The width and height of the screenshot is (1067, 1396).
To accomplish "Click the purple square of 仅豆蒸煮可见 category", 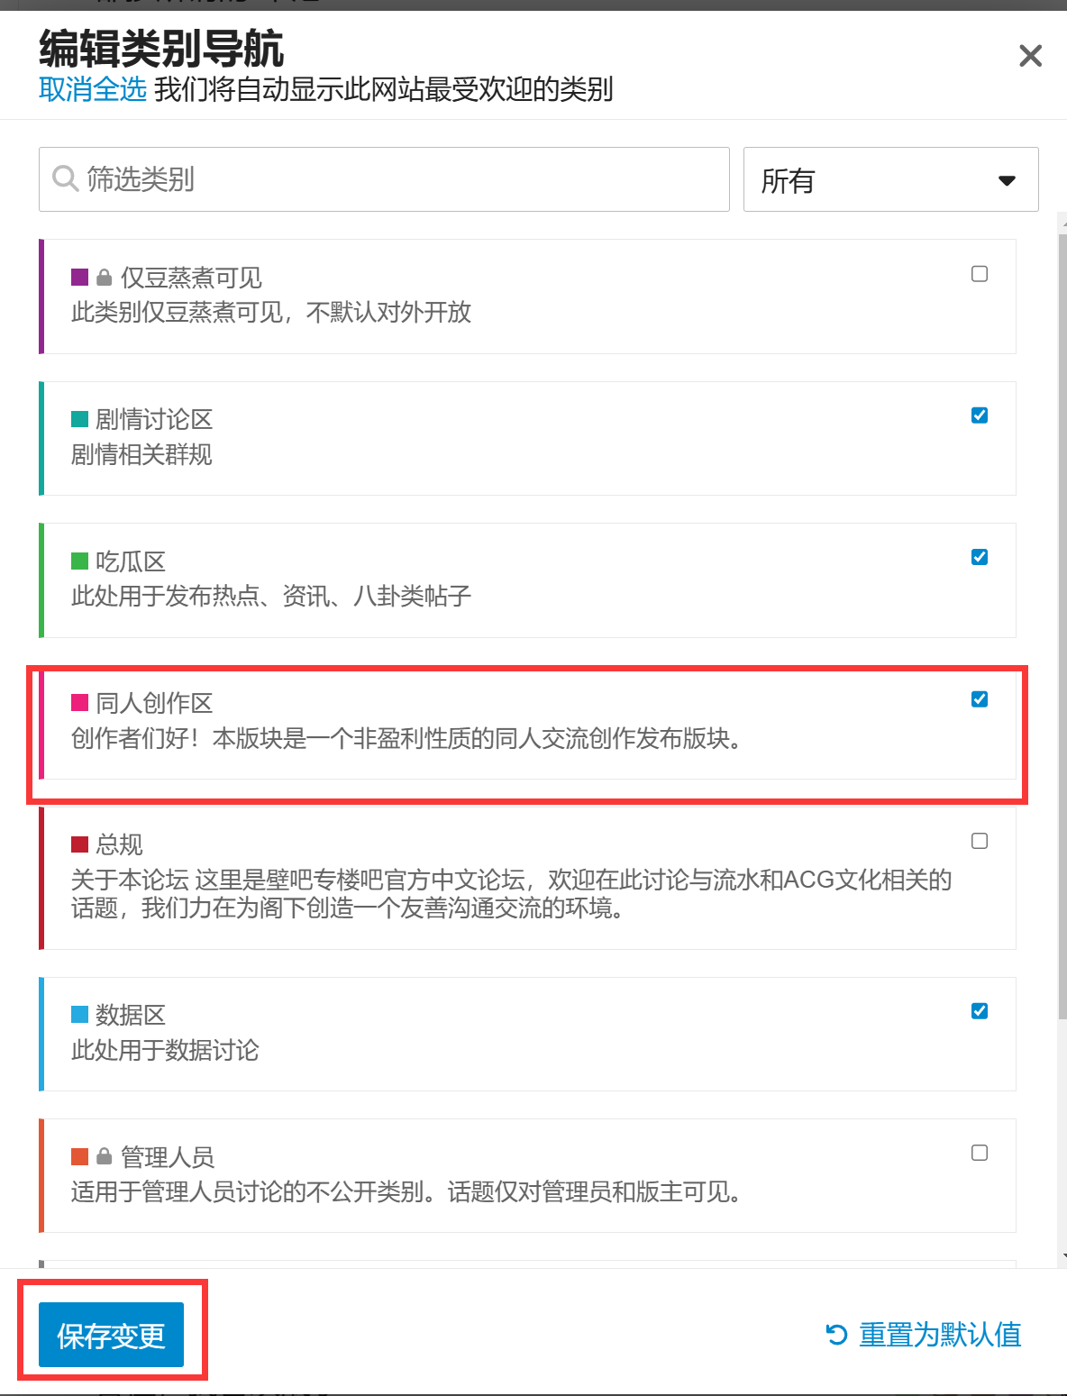I will click(x=79, y=277).
